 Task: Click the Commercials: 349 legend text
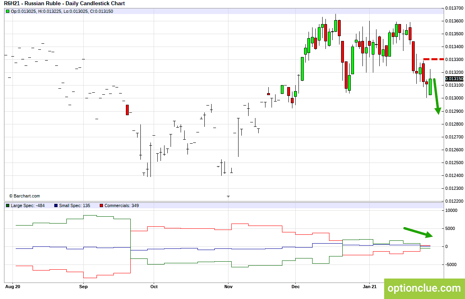pos(121,205)
